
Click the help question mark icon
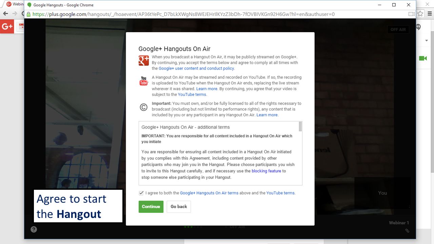point(34,229)
